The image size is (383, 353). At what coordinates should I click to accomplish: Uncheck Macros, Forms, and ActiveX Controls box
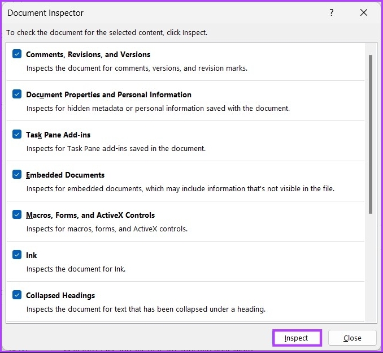pyautogui.click(x=17, y=215)
